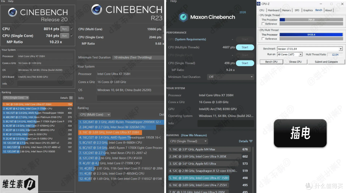Image resolution: width=346 pixels, height=193 pixels.
Task: Select Threadripper 2990WX row in R23 ranking
Action: point(121,122)
